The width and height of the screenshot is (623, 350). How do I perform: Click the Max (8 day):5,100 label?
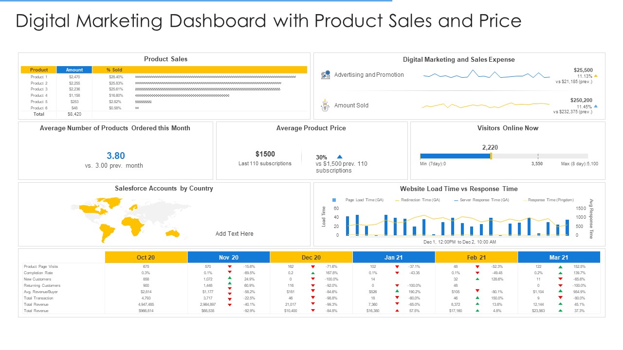tap(580, 164)
